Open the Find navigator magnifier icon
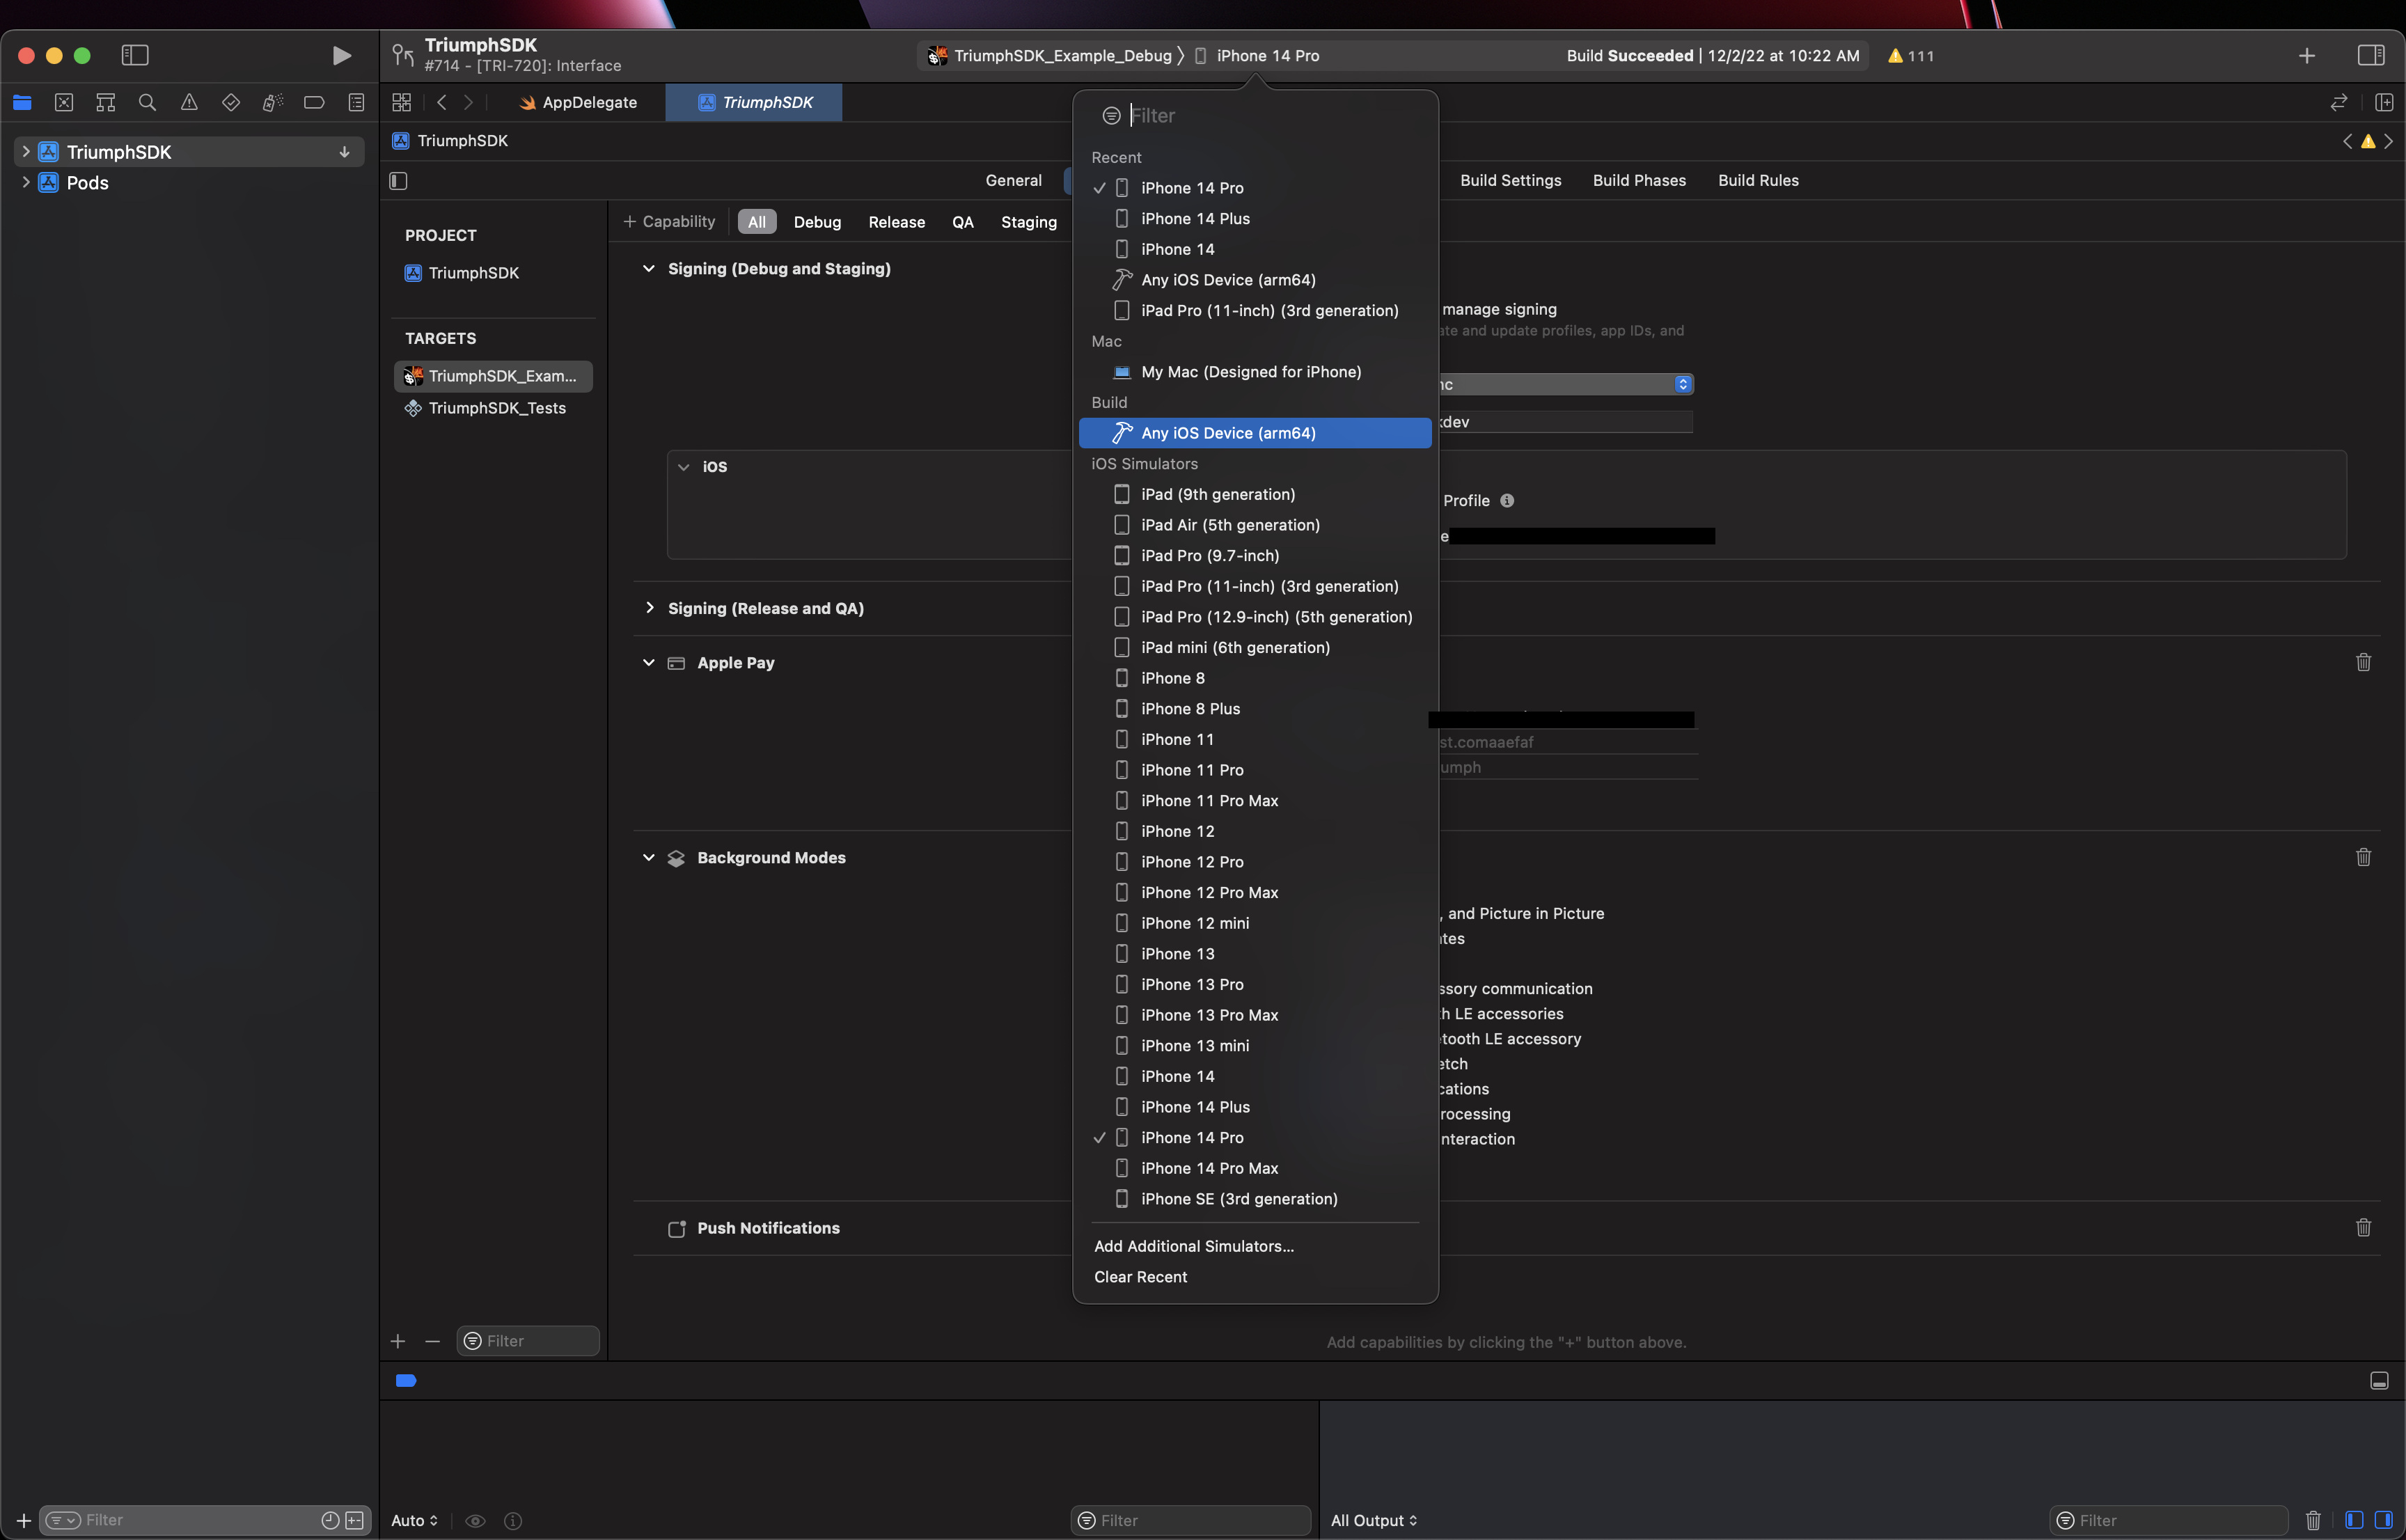 click(147, 102)
